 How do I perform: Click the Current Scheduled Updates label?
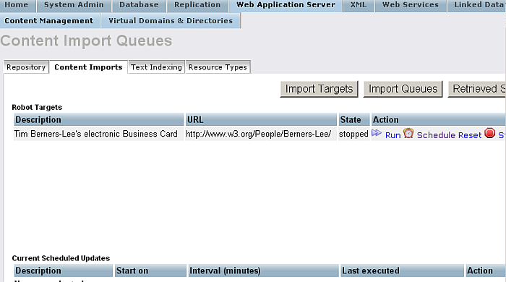click(x=61, y=258)
